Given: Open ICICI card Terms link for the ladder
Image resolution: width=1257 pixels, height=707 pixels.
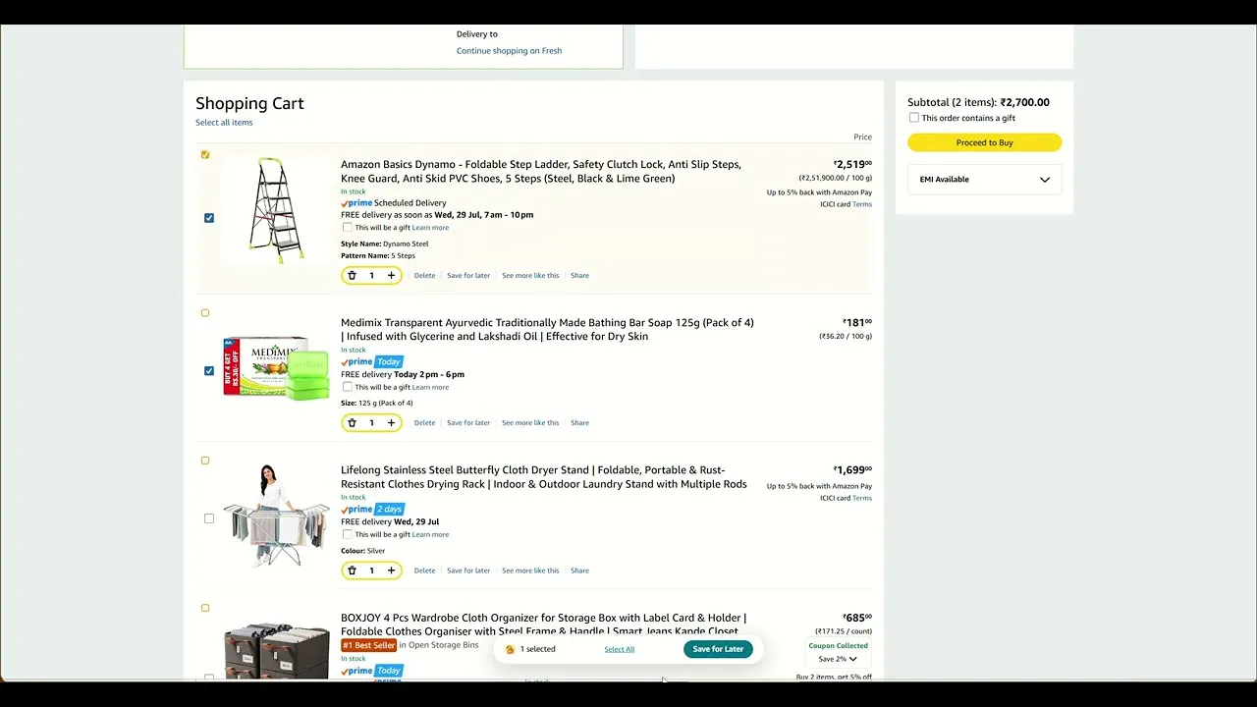Looking at the screenshot, I should 862,204.
